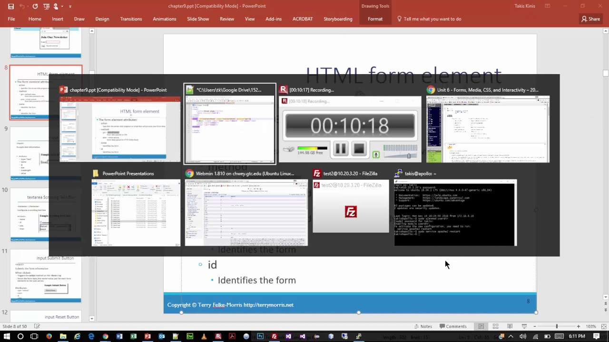Open the ACROBAT ribbon tab
Screen dimensions: 609x342
(303, 19)
